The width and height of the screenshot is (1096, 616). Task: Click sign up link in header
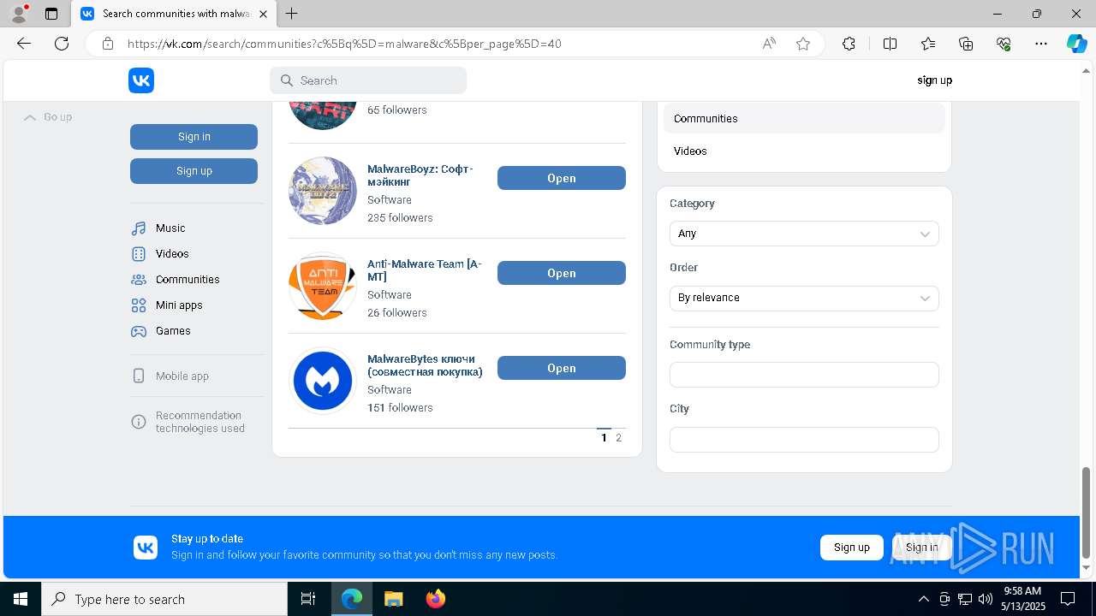[x=934, y=80]
